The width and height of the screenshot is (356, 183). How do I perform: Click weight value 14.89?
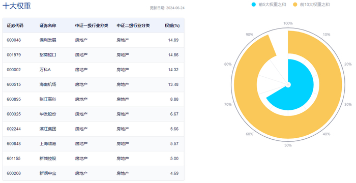point(173,40)
